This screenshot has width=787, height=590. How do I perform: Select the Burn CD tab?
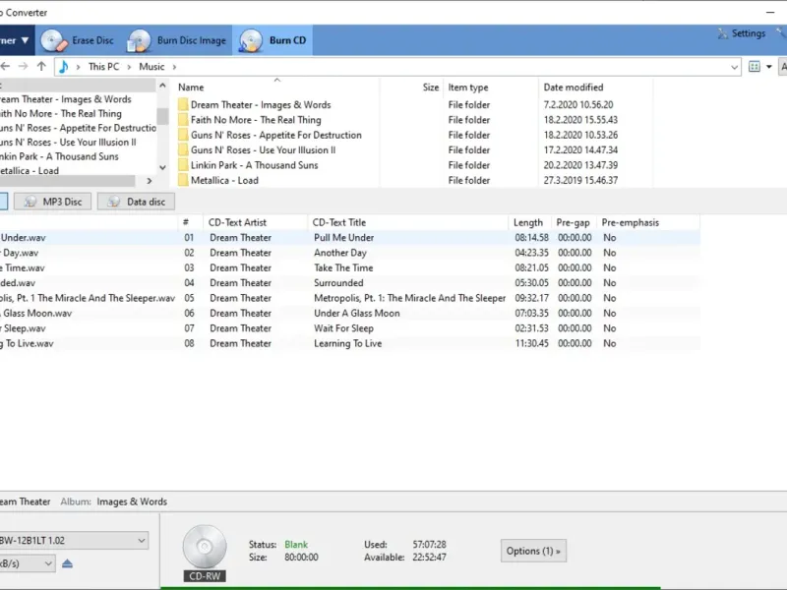click(x=272, y=40)
